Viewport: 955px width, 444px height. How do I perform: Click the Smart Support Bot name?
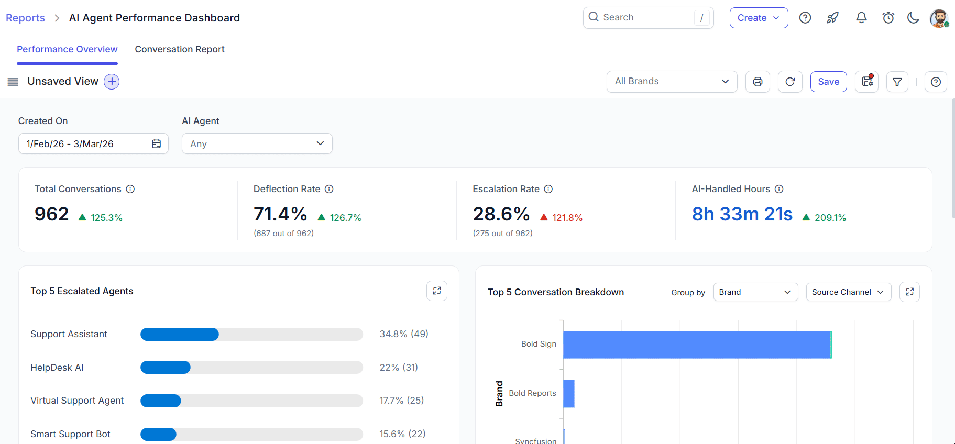point(70,434)
